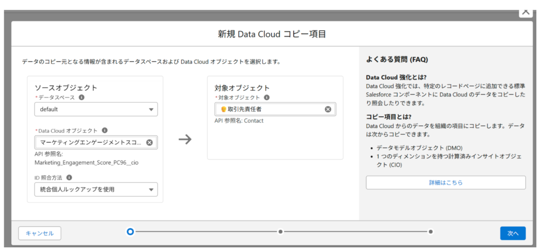Select the first step in the progress indicator

[x=130, y=231]
